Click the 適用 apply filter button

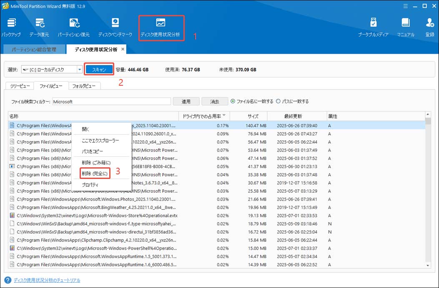(186, 102)
